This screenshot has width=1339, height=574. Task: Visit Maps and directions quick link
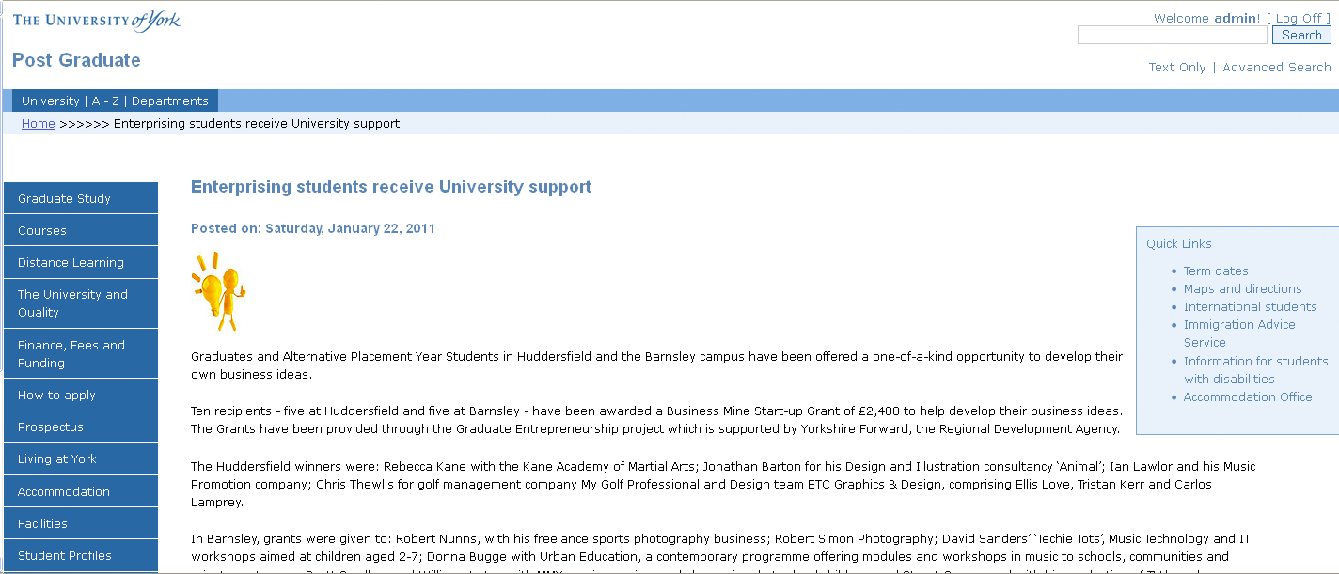[1242, 289]
